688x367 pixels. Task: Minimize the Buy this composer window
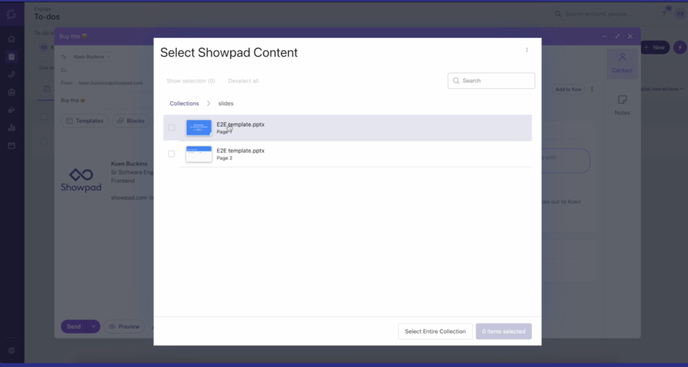pyautogui.click(x=604, y=36)
